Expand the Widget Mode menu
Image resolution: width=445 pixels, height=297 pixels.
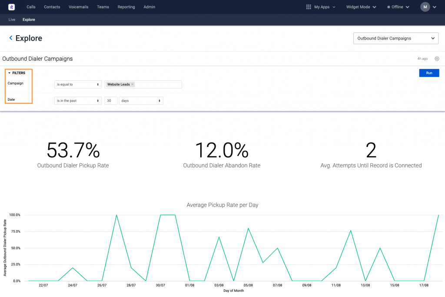(361, 7)
